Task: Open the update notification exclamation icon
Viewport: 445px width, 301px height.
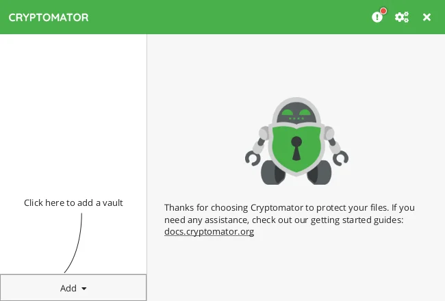Action: click(x=377, y=17)
